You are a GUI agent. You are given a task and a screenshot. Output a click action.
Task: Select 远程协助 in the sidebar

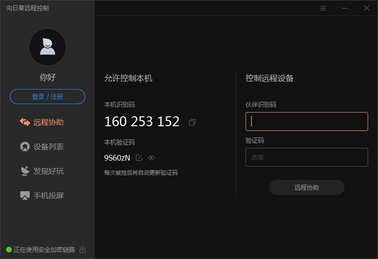pyautogui.click(x=48, y=122)
